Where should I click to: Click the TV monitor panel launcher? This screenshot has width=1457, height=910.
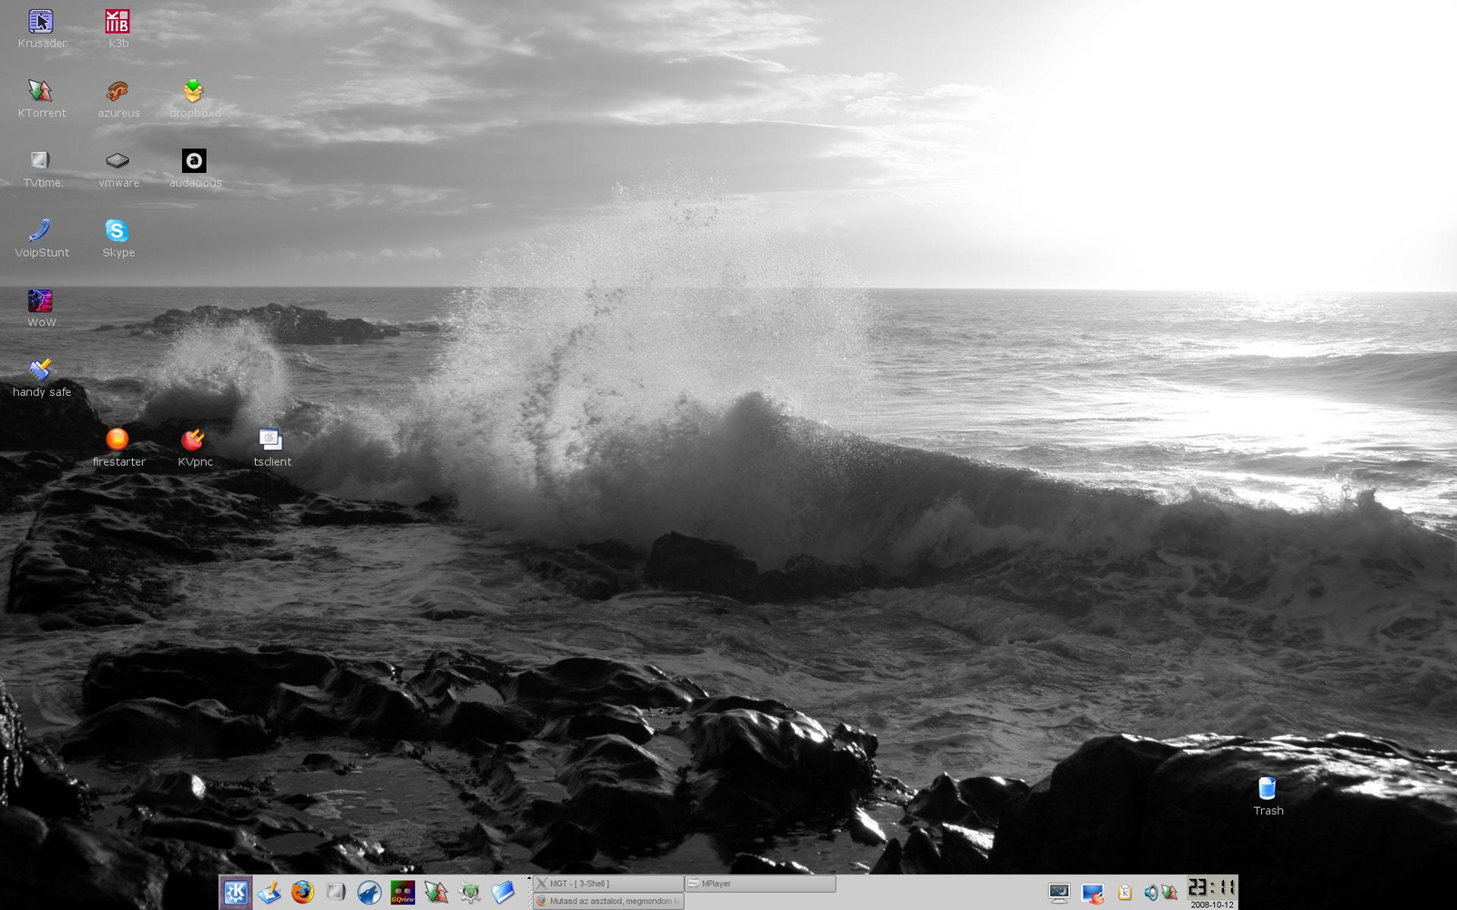pyautogui.click(x=336, y=893)
